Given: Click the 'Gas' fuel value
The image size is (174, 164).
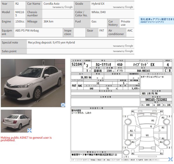Looking at the screenshot, I should (x=94, y=21).
